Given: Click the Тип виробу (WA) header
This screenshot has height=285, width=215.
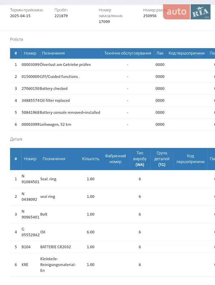Looking at the screenshot, I should point(140,159).
